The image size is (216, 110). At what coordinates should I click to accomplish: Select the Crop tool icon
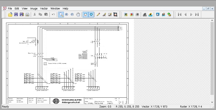pyautogui.click(x=115, y=15)
